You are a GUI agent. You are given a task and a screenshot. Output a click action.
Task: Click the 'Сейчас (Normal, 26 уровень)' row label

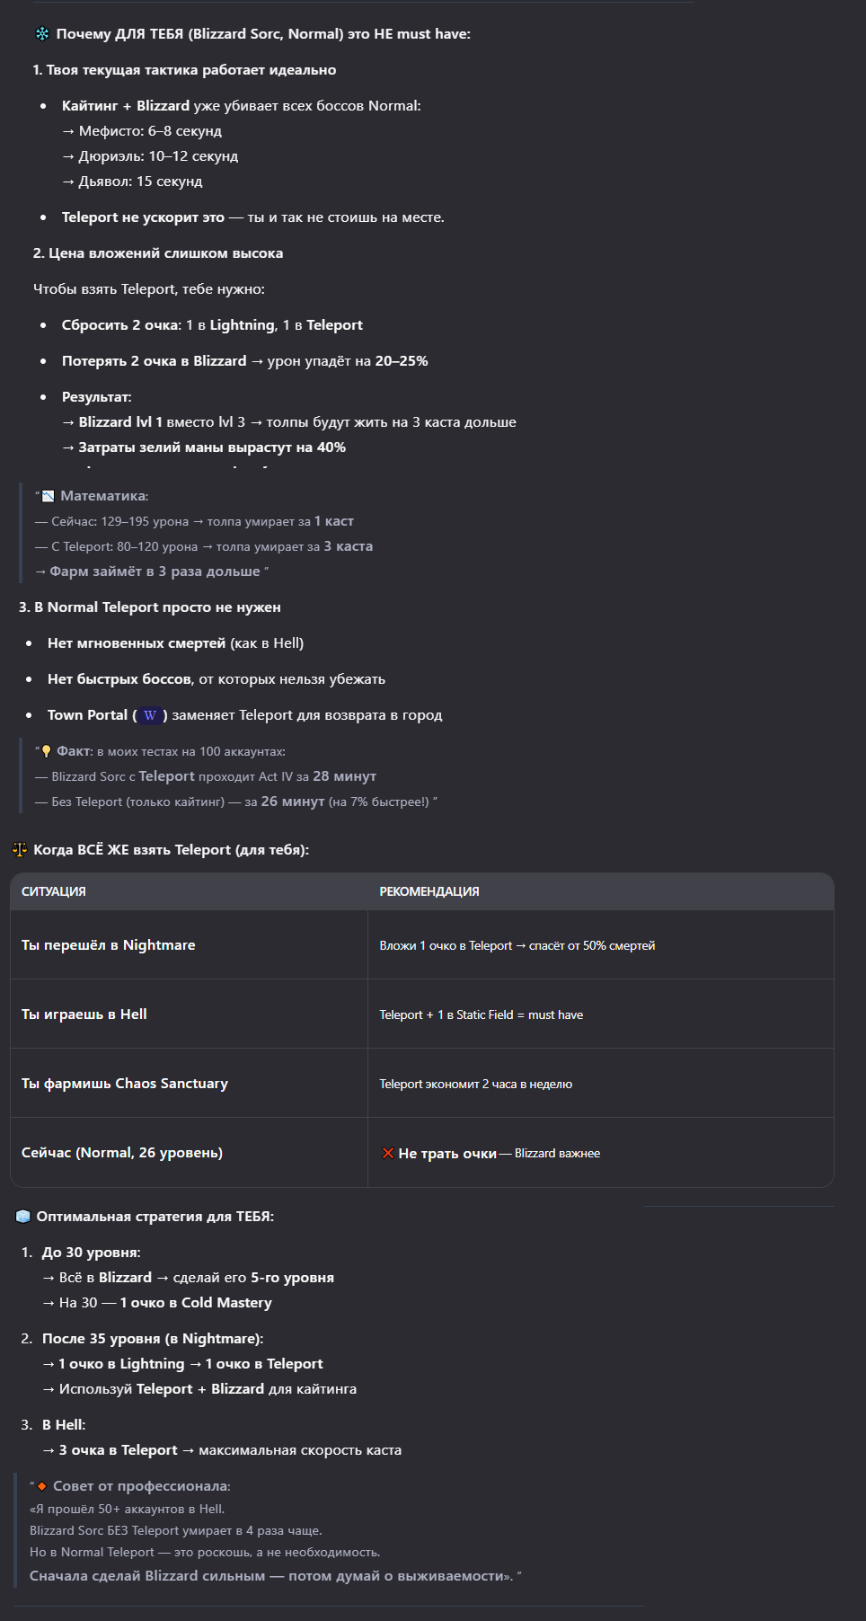click(122, 1153)
